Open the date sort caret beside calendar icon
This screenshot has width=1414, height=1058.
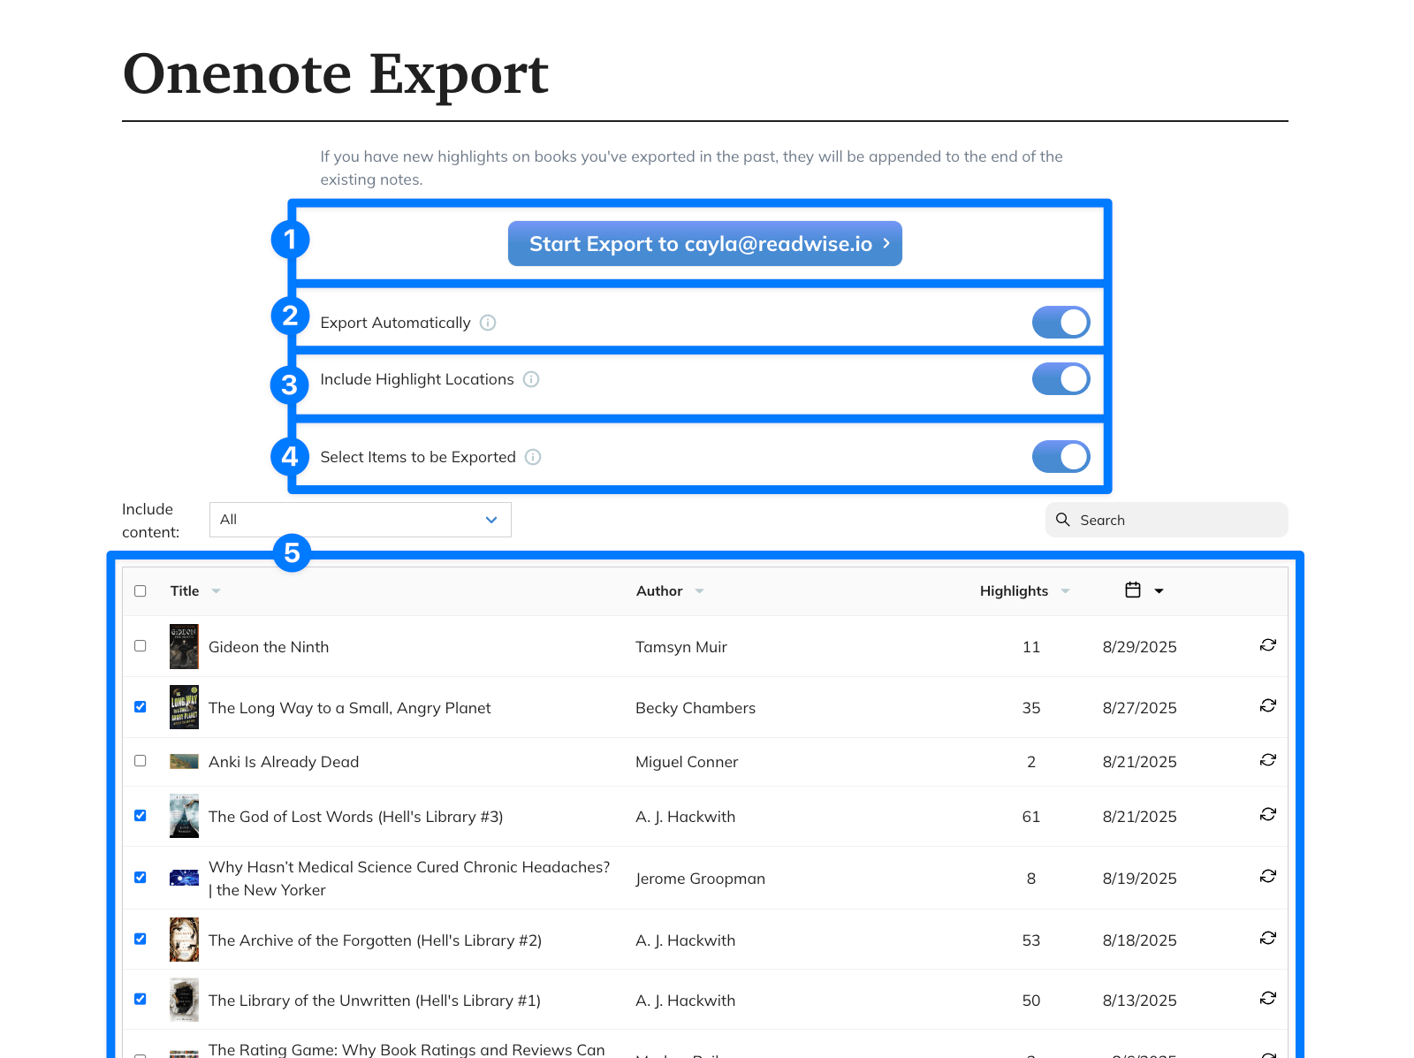click(1159, 591)
